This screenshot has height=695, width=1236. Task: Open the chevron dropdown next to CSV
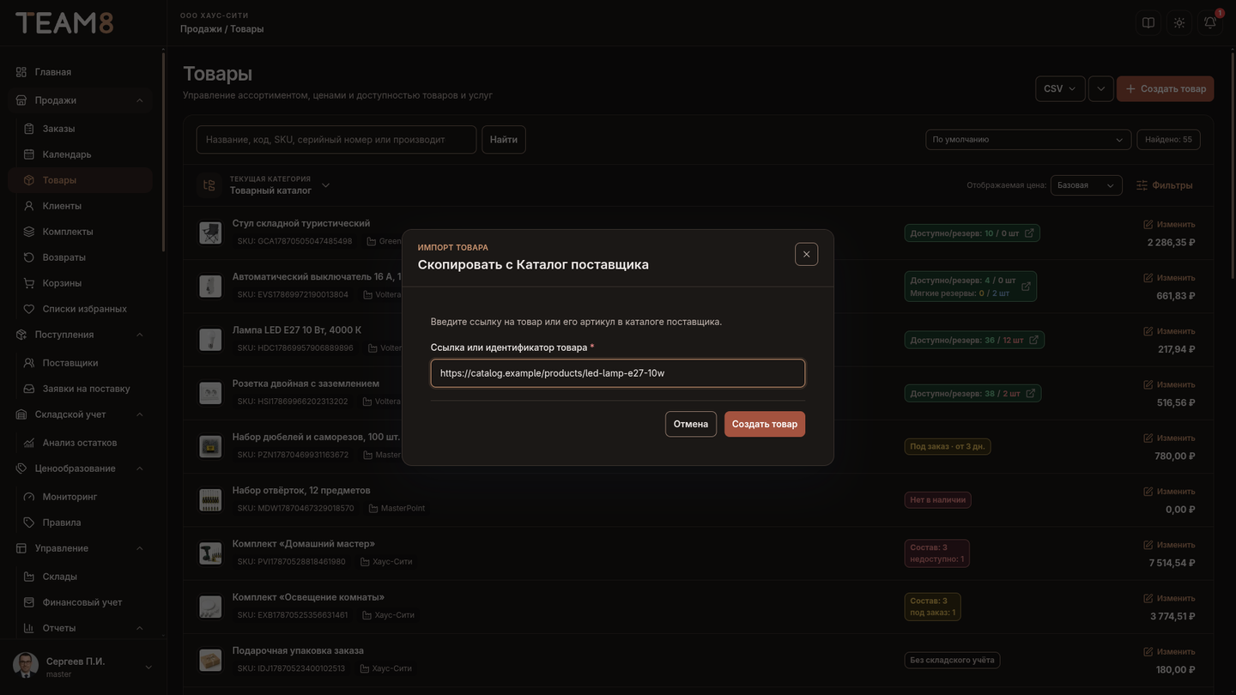click(x=1101, y=88)
